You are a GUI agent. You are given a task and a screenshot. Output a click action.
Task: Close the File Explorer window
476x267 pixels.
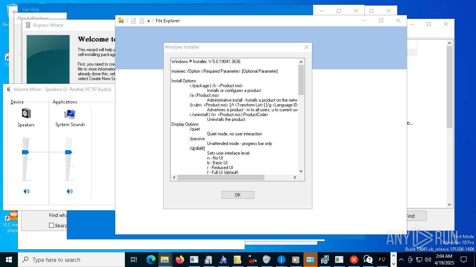[398, 21]
